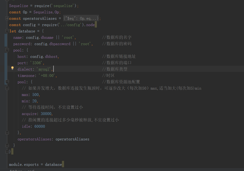Click the comment starting // 指闲置的连接
The image size is (244, 171).
(x=70, y=120)
